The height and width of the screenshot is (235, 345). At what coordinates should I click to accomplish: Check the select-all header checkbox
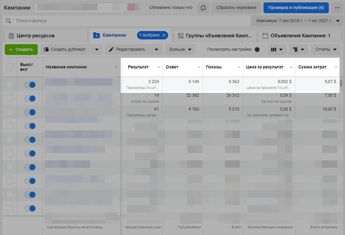10,67
